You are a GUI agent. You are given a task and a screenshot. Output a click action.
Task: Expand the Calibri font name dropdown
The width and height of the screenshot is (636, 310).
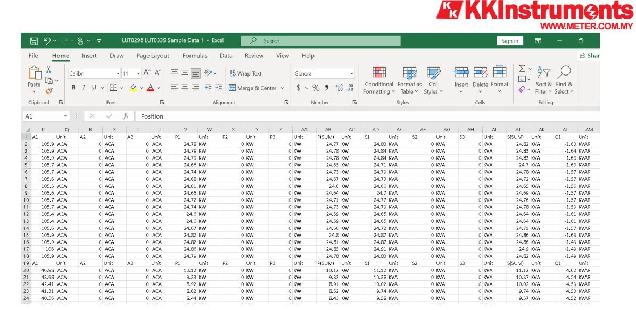pos(118,73)
